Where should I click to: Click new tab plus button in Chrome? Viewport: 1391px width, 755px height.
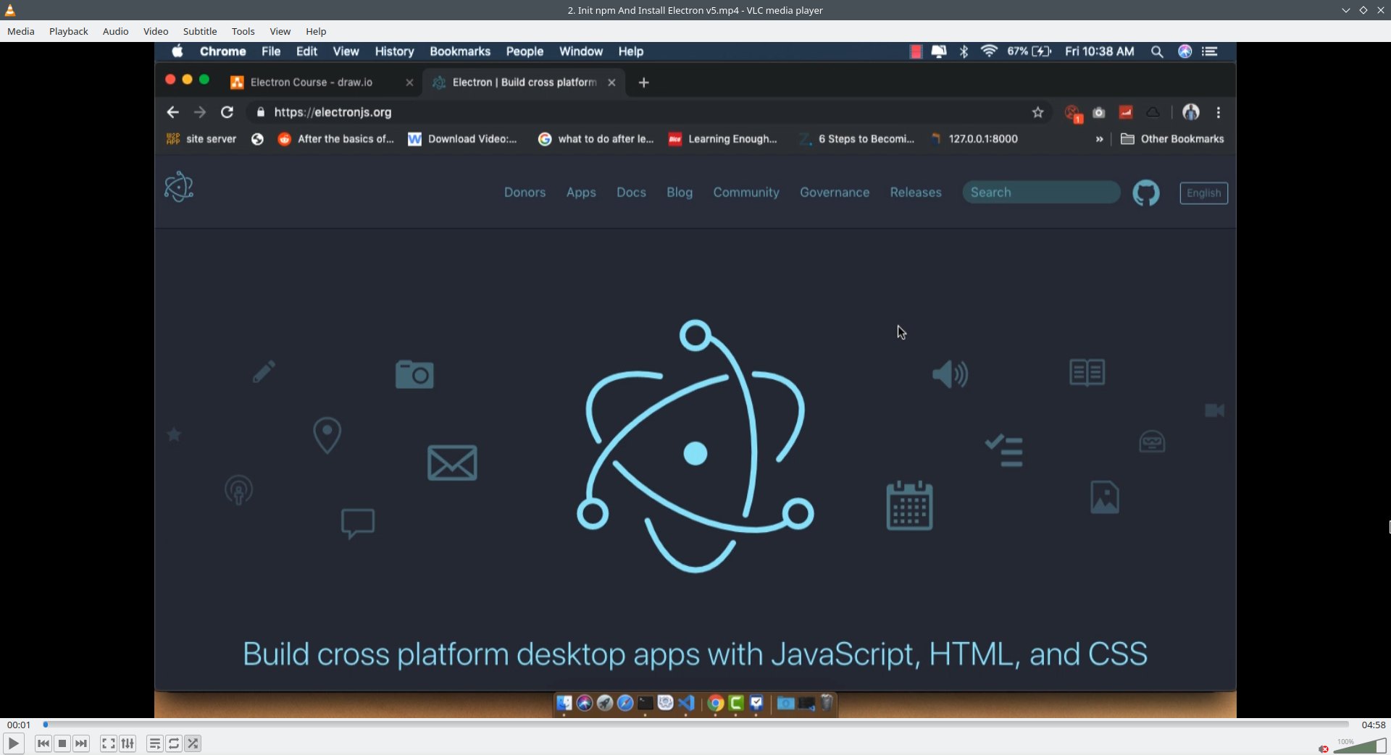pyautogui.click(x=643, y=83)
